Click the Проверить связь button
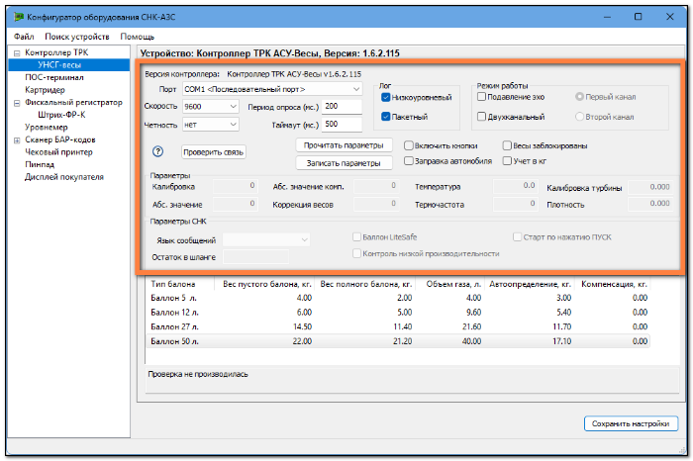The height and width of the screenshot is (461, 693). (x=214, y=152)
